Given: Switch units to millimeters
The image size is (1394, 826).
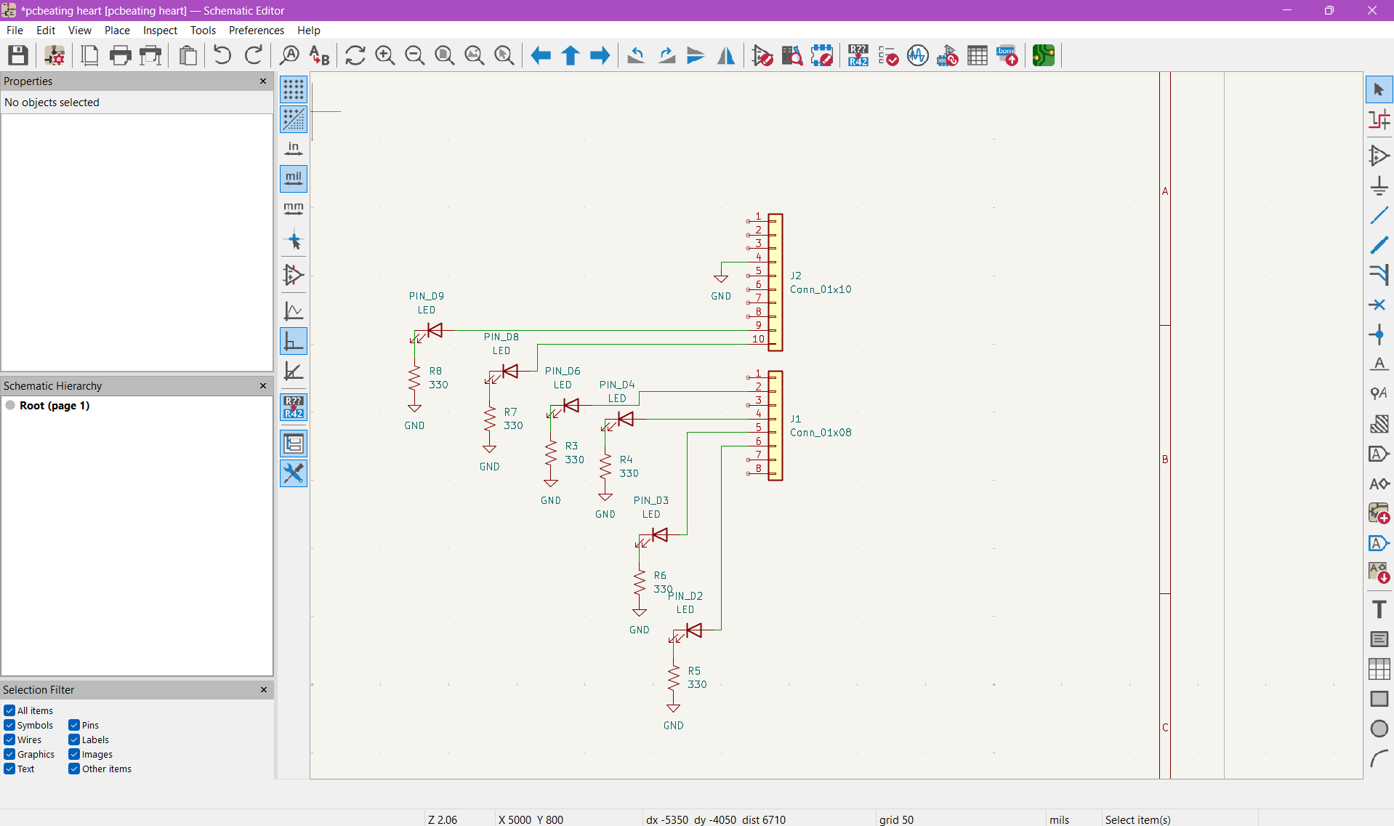Looking at the screenshot, I should (x=294, y=209).
